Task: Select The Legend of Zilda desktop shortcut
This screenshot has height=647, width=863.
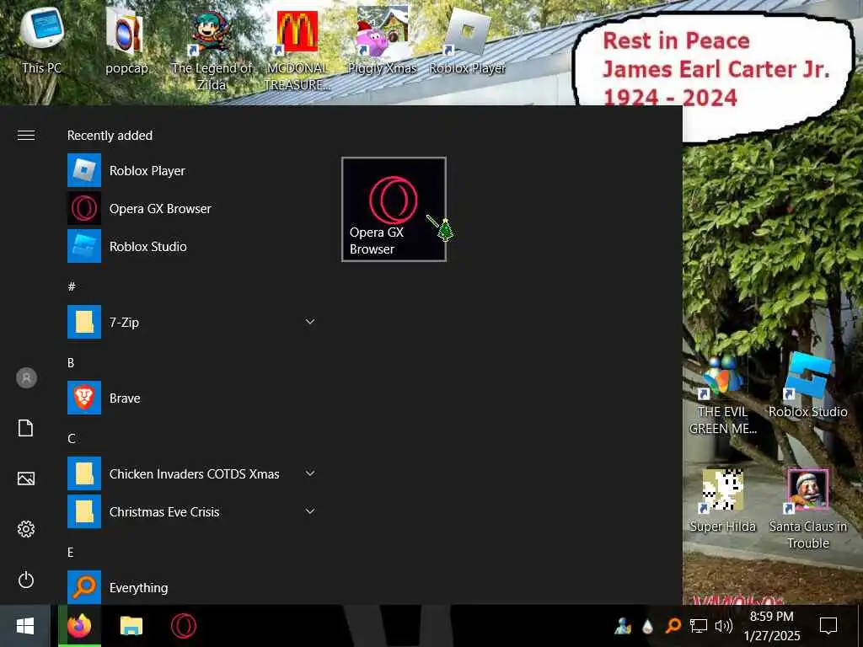Action: pos(212,50)
